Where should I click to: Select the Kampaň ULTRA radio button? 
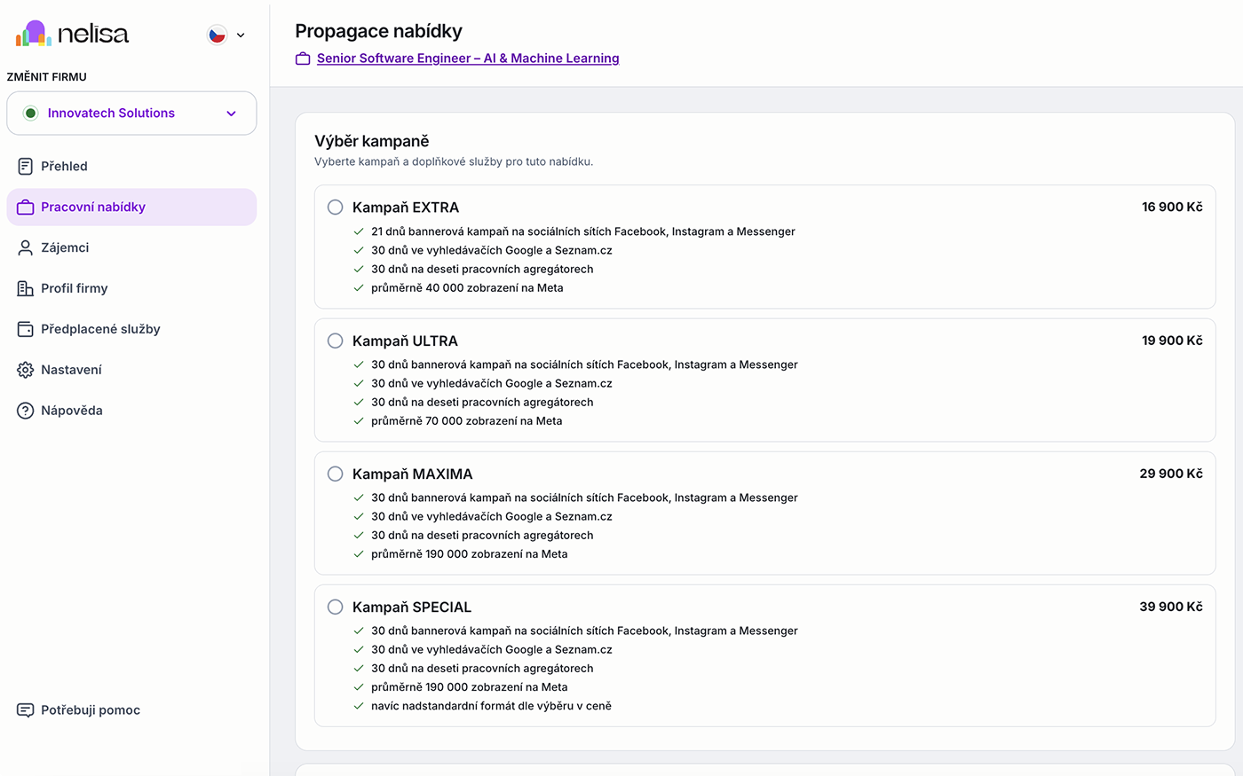[x=335, y=341]
